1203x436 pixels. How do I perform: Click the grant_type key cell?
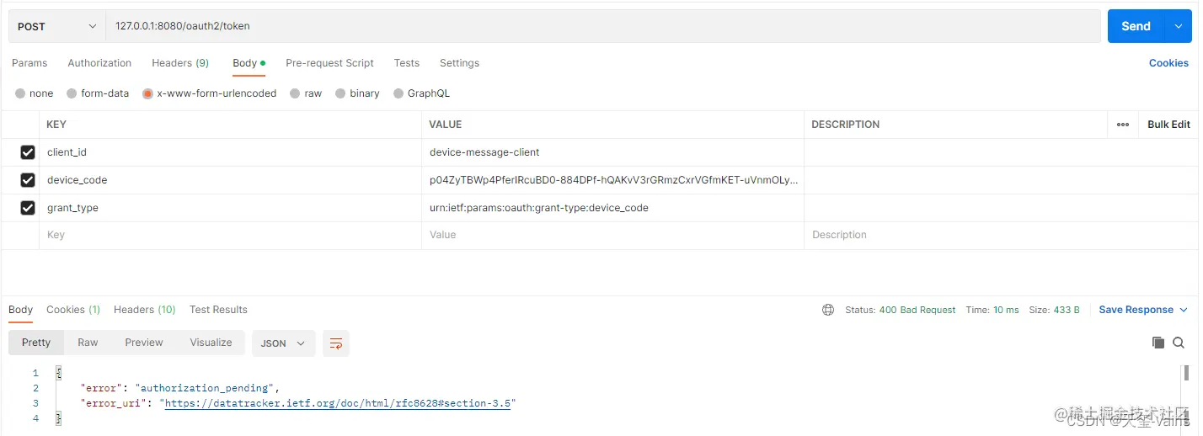pos(230,208)
